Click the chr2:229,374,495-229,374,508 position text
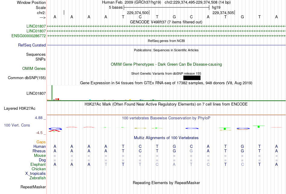The height and width of the screenshot is (194, 286). pyautogui.click(x=197, y=2)
